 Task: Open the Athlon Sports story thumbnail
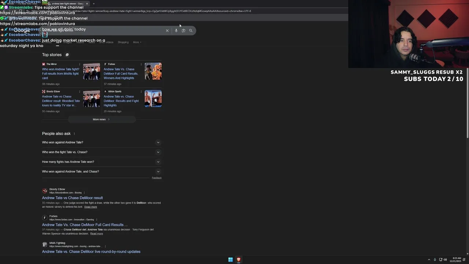click(x=153, y=99)
